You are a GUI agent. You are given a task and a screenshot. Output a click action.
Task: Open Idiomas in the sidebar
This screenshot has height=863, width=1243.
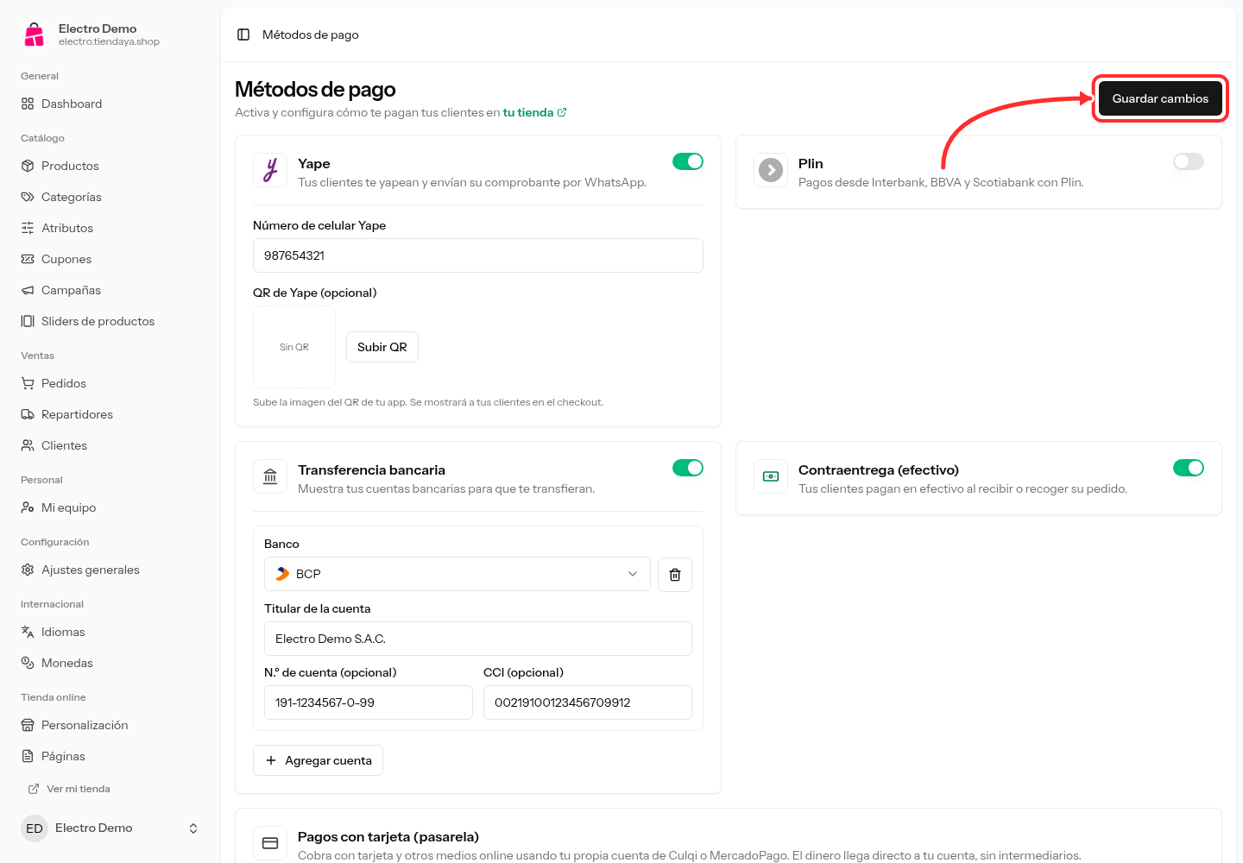110,632
